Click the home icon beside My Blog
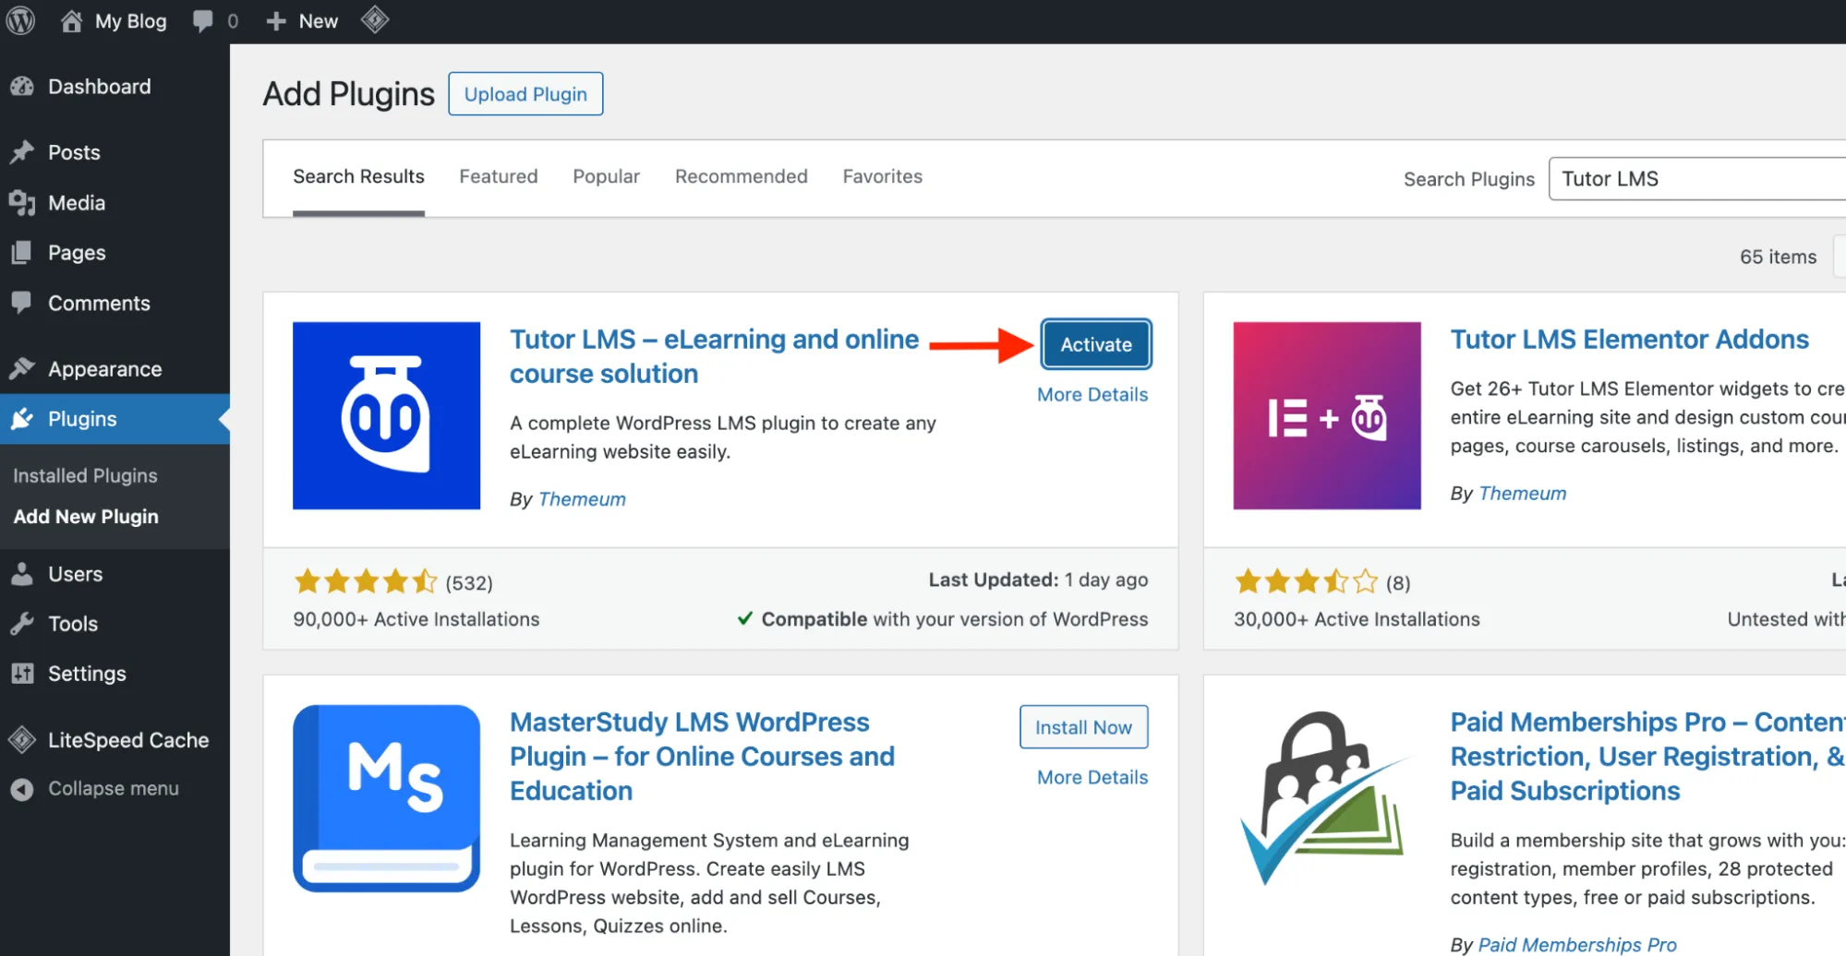1846x956 pixels. pyautogui.click(x=71, y=20)
